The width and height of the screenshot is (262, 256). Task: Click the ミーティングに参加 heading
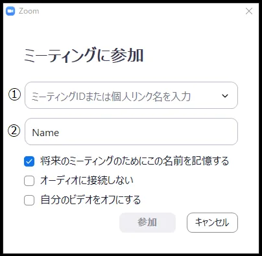tap(84, 55)
